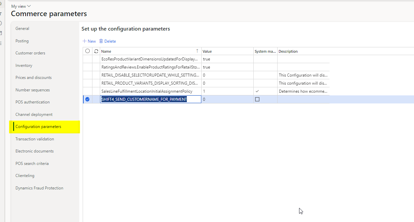Open the Modules list icon in left rail
This screenshot has height=222, width=414.
pos(1,43)
